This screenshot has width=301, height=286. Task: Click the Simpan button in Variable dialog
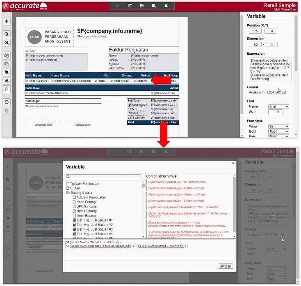point(225,266)
